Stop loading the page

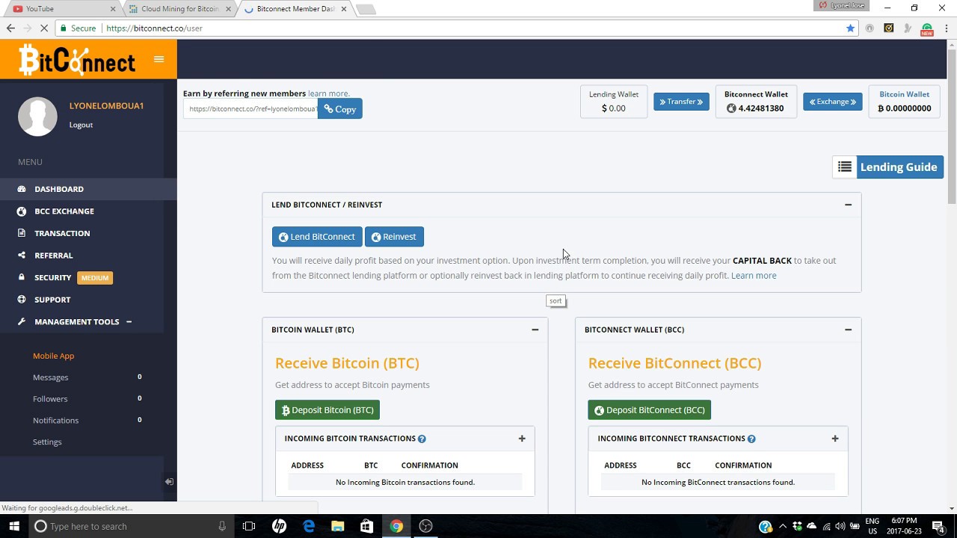click(44, 28)
